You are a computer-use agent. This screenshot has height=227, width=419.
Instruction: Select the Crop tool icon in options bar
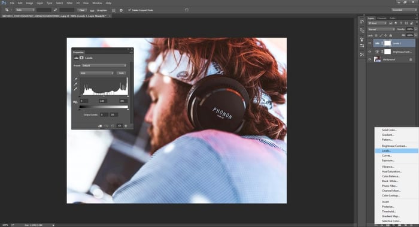[x=7, y=10]
